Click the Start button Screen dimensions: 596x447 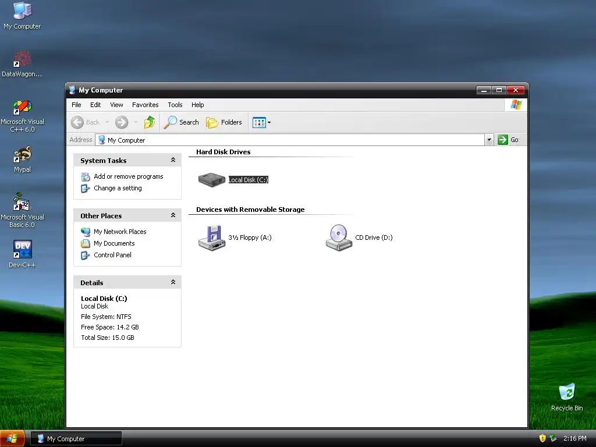12,439
